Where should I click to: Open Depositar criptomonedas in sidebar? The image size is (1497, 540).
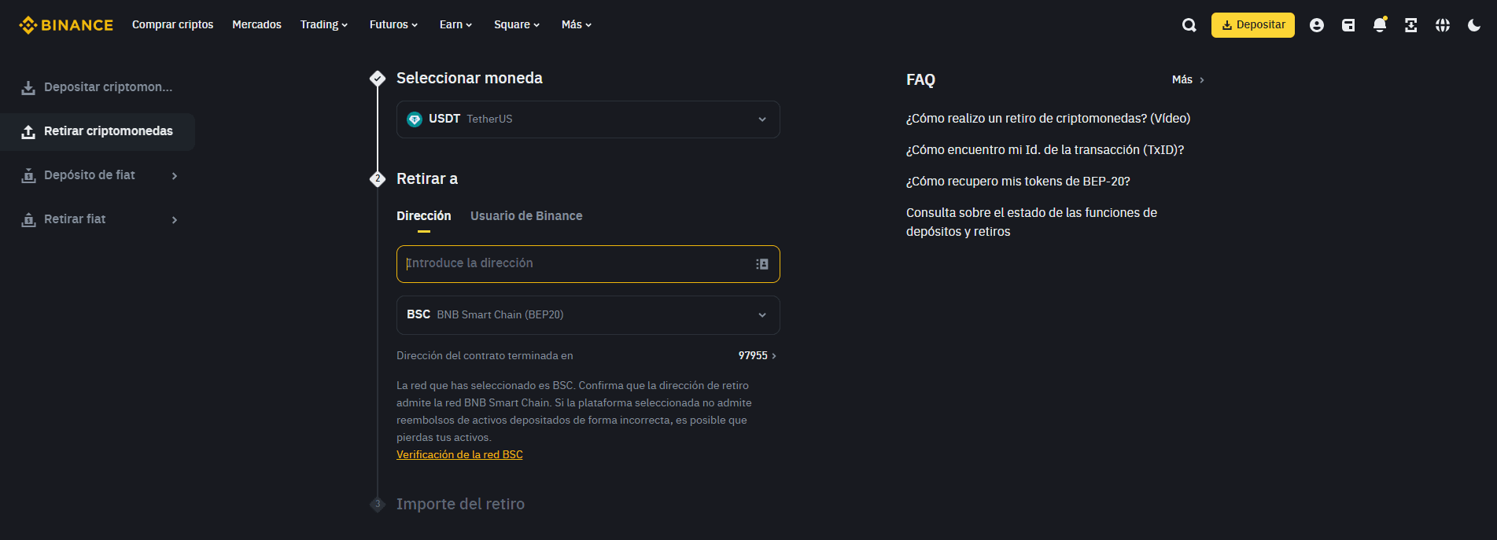(x=98, y=87)
